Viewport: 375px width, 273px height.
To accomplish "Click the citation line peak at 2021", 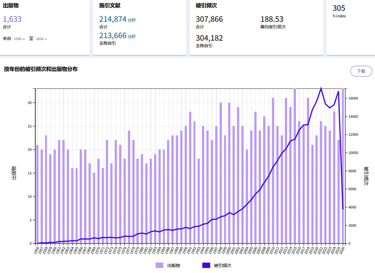I will (x=321, y=88).
